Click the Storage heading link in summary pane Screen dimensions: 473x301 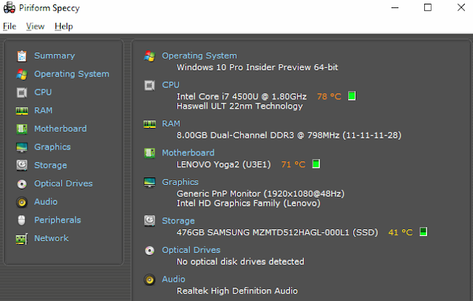coord(178,220)
